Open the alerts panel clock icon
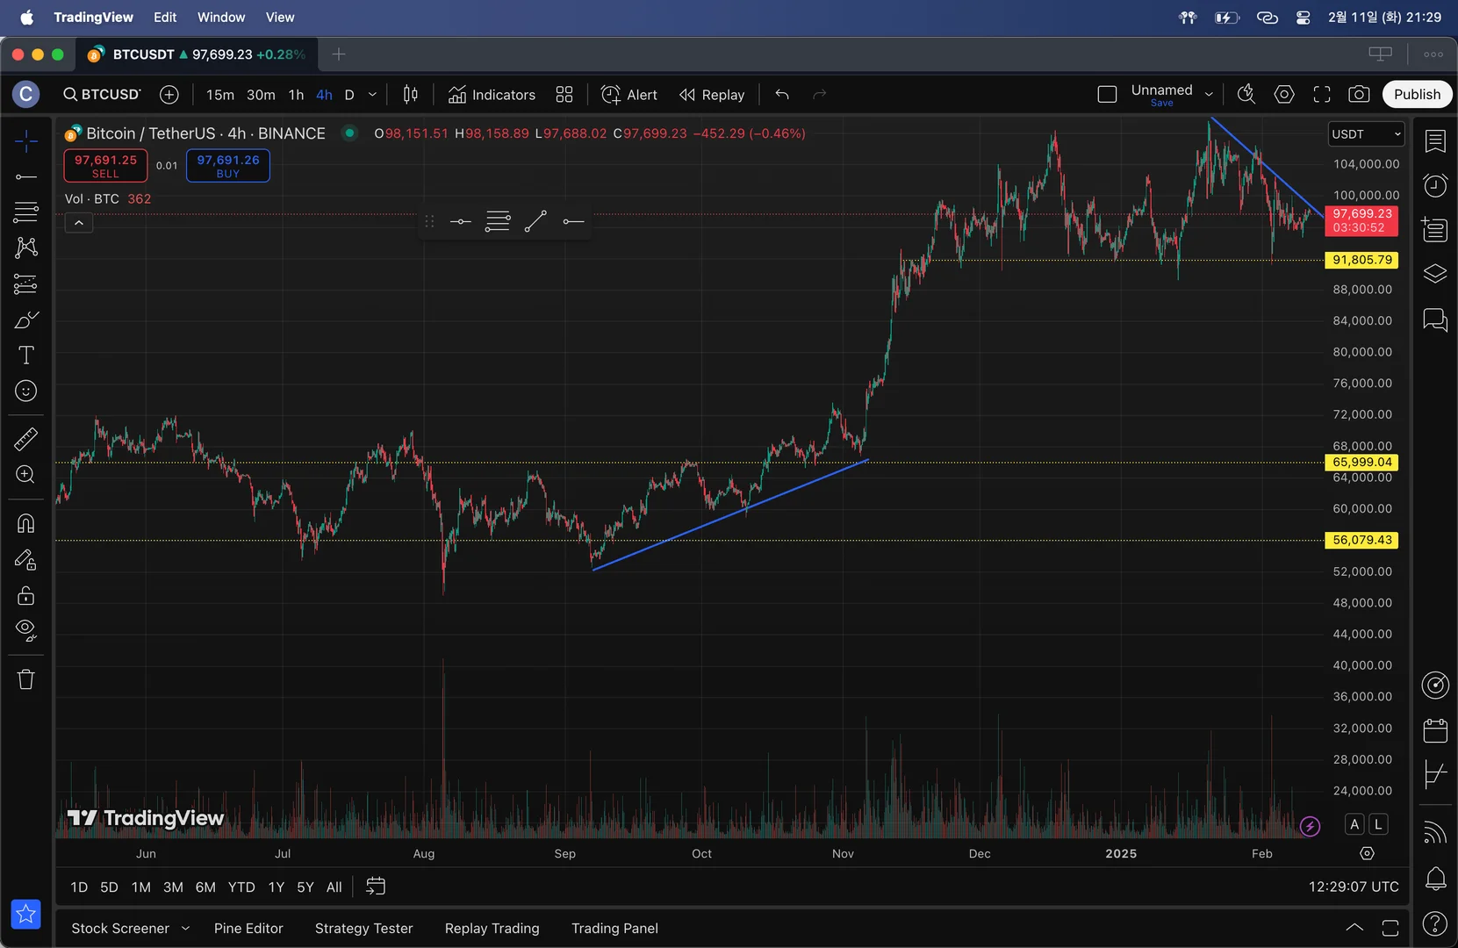1458x948 pixels. click(1435, 185)
